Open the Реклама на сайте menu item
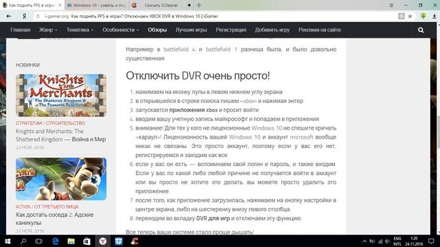Image resolution: width=440 pixels, height=247 pixels. click(x=320, y=30)
